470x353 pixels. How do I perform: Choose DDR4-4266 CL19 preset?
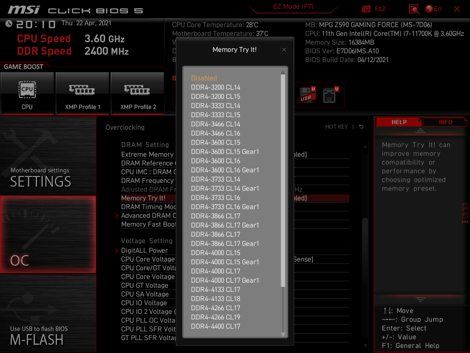point(216,317)
